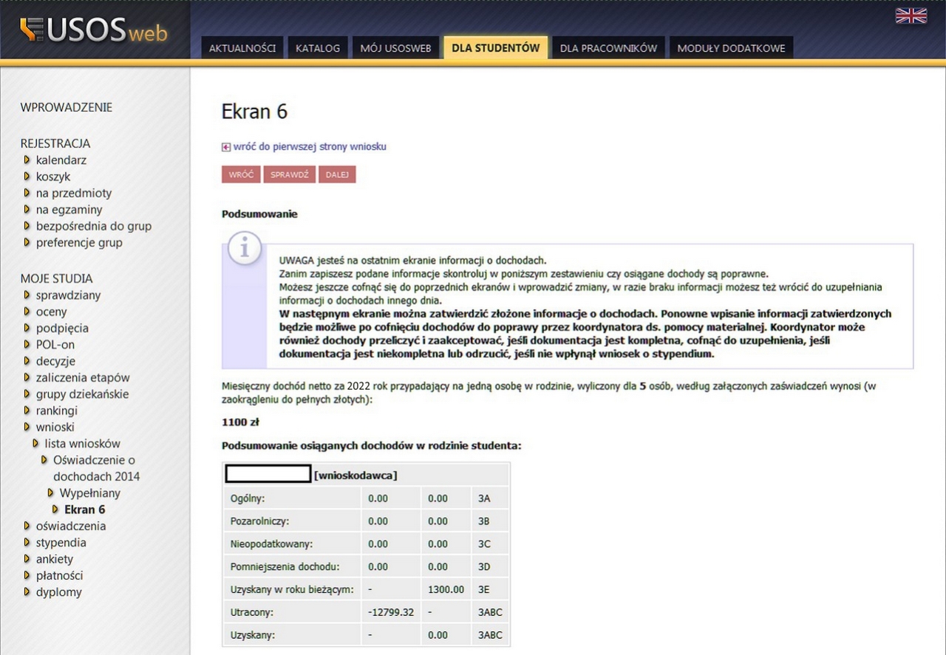This screenshot has height=655, width=946.
Task: Go to sprawdziany in the sidebar
Action: tap(69, 295)
